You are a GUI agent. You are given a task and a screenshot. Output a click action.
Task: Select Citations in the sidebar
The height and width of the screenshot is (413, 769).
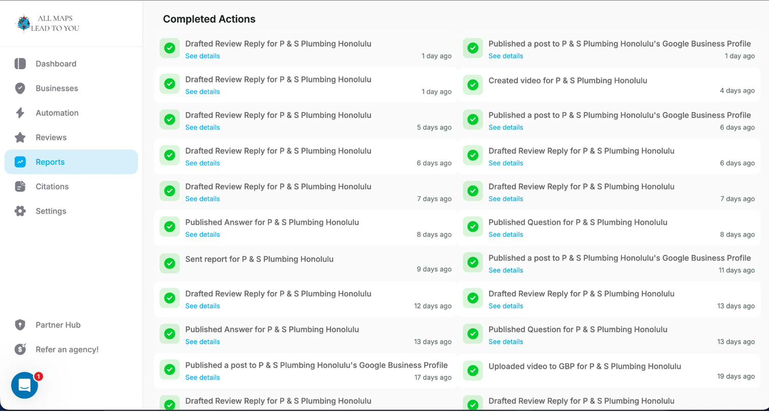52,187
